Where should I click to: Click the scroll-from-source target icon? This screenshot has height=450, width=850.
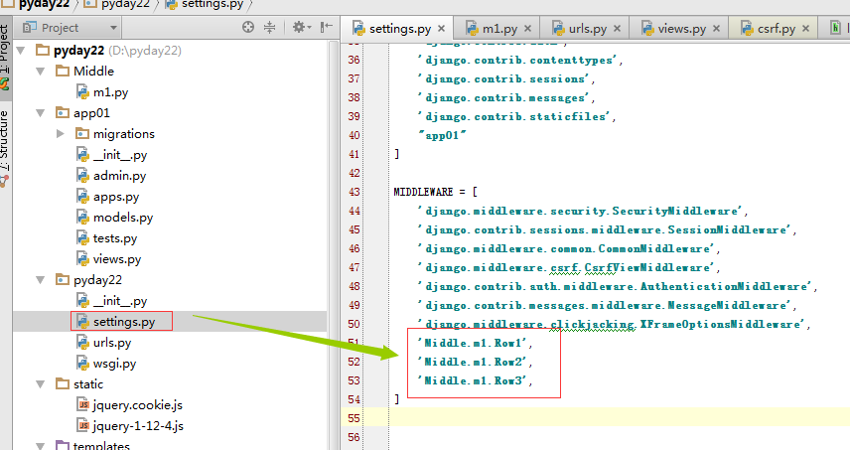248,28
